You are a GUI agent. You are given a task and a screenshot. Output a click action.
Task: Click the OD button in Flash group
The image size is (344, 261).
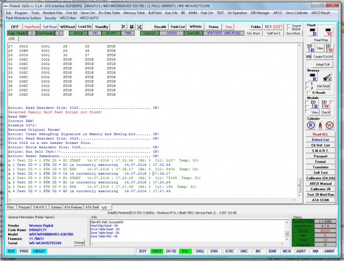point(309,56)
